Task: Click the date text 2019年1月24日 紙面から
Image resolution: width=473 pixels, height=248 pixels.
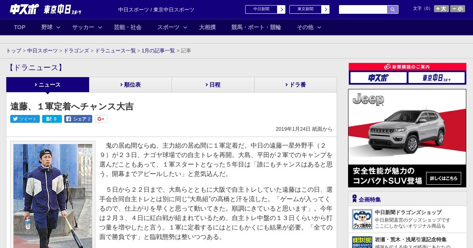Action: [304, 129]
